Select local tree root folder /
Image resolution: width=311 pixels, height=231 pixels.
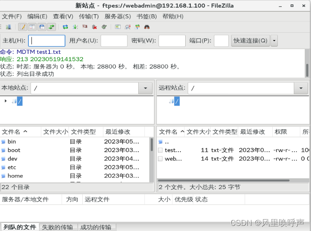[x=20, y=101]
